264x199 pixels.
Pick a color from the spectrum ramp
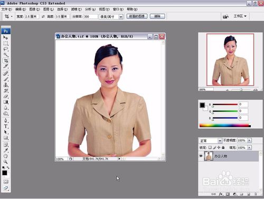[x=225, y=125]
